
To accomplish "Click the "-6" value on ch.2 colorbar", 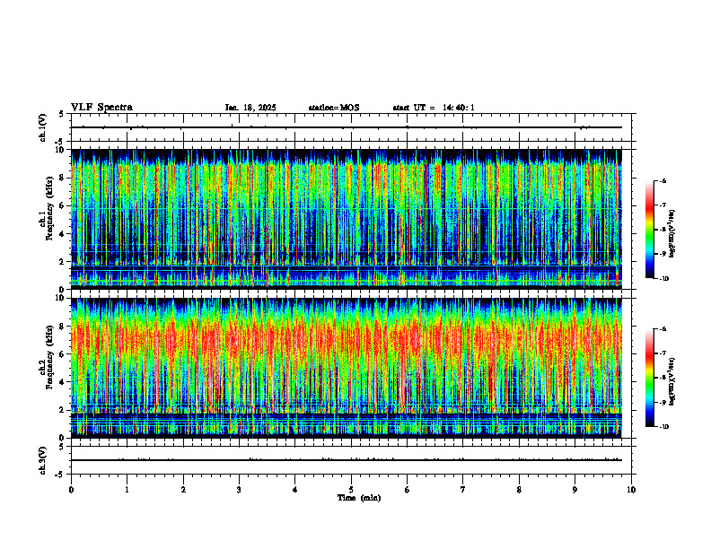I will click(x=663, y=329).
